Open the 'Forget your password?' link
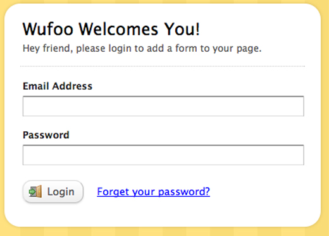The image size is (329, 236). (153, 192)
